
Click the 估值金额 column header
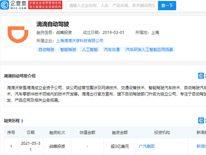click(x=88, y=132)
